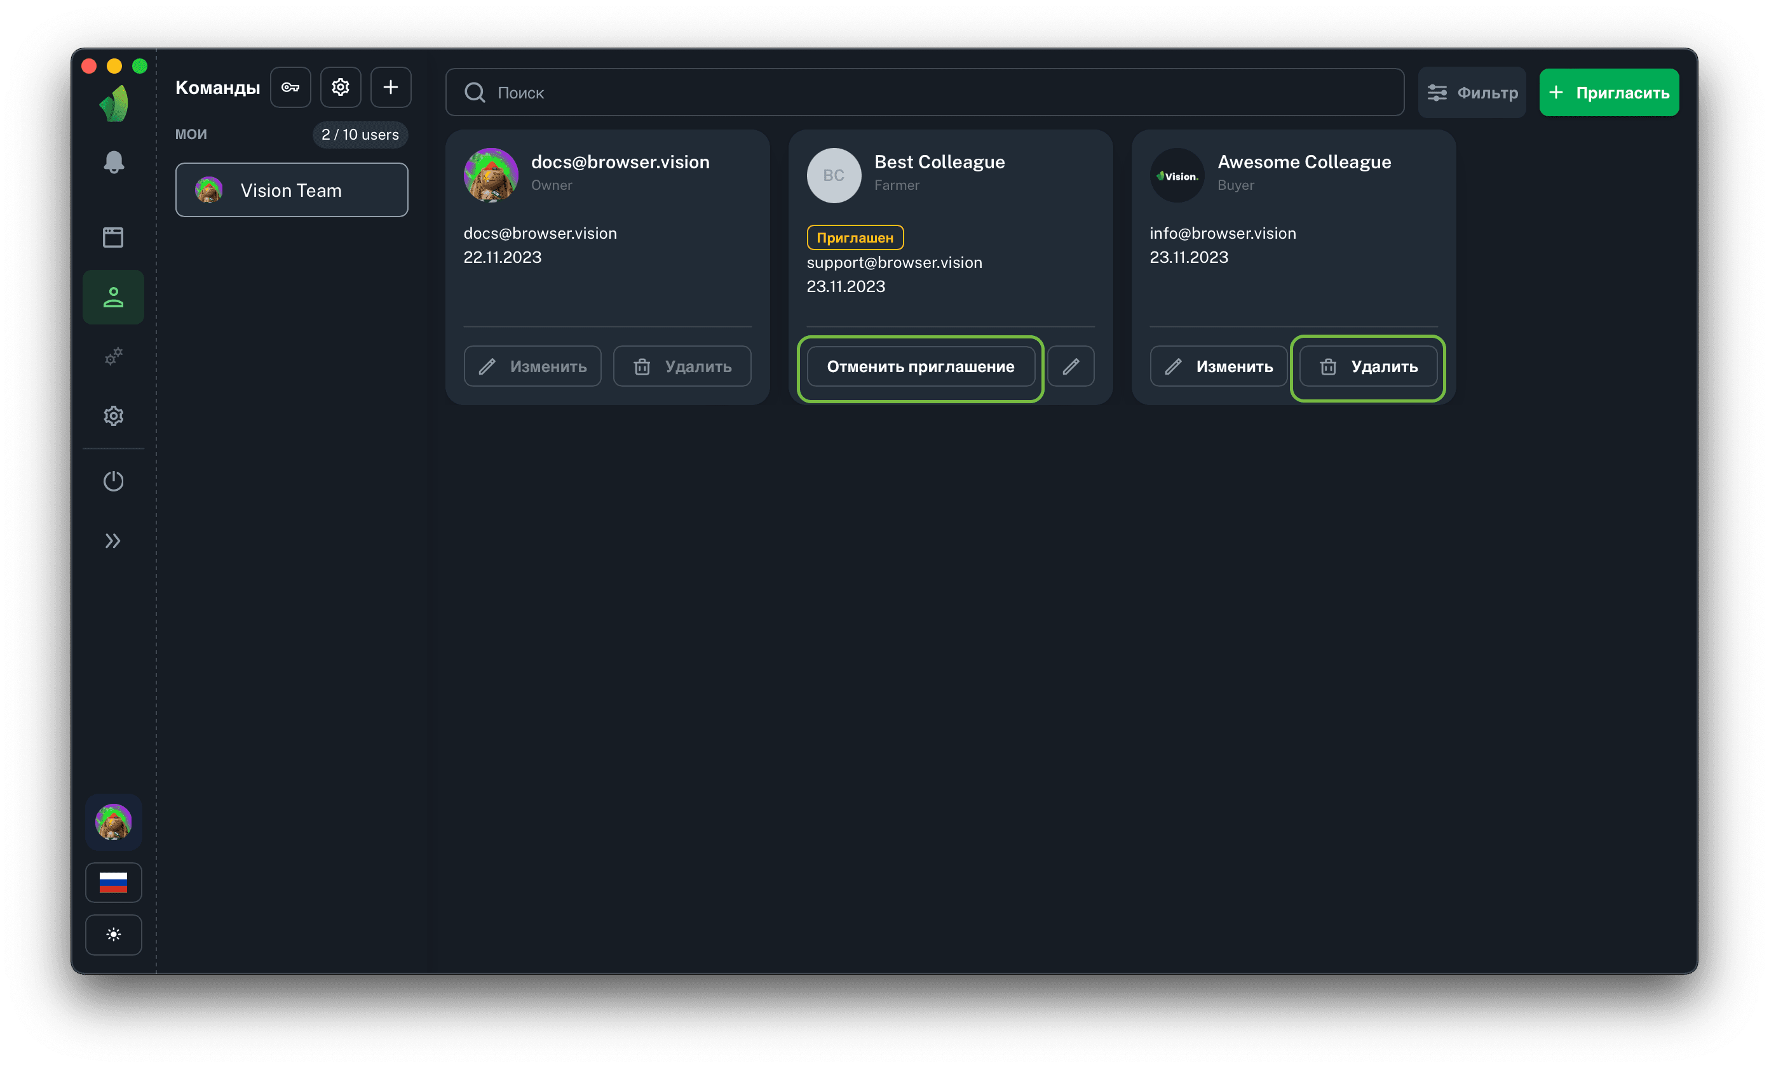Viewport: 1769px width, 1068px height.
Task: Click the Приглашен status badge
Action: [x=855, y=237]
